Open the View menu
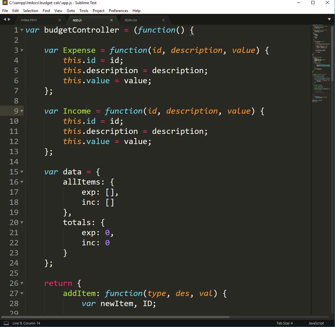The image size is (335, 327). pos(58,11)
